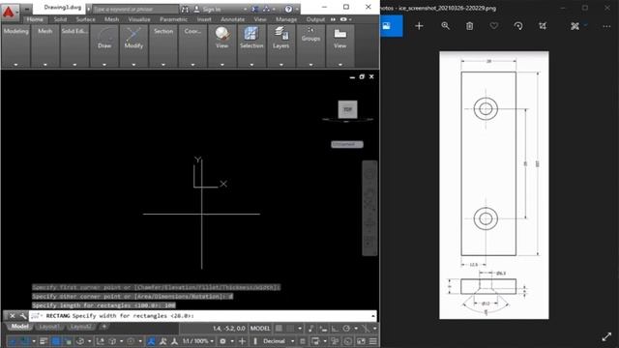This screenshot has width=619, height=348.
Task: Click the Zoom magnifier in Photos
Action: coord(445,26)
